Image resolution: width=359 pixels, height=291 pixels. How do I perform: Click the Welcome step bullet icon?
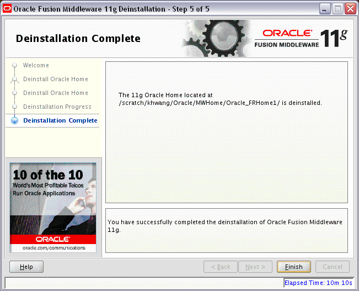[15, 65]
